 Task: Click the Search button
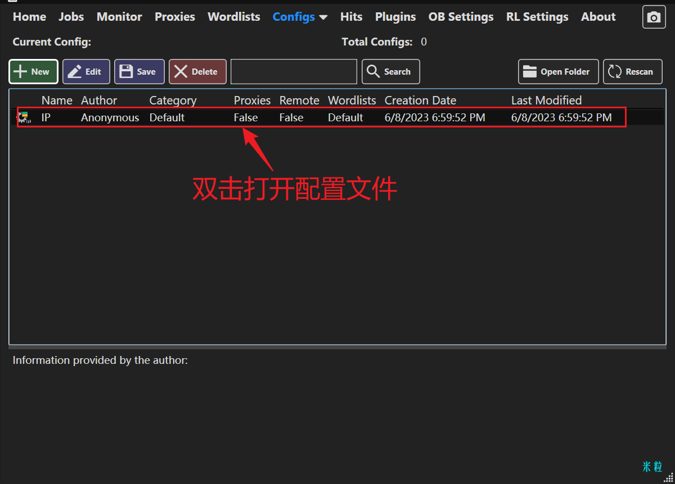(390, 72)
